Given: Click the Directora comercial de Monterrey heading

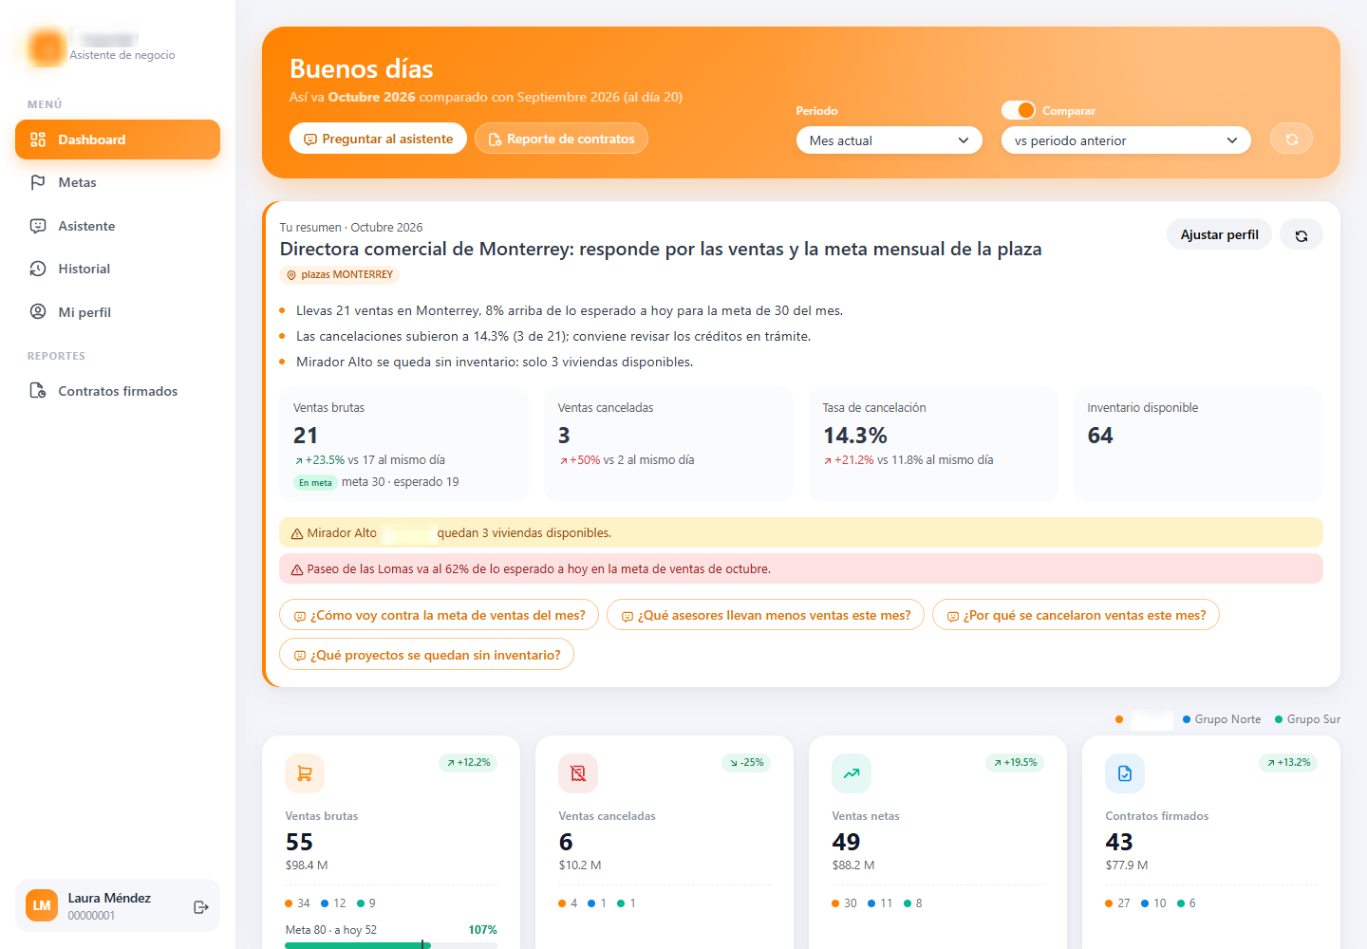Looking at the screenshot, I should coord(661,249).
